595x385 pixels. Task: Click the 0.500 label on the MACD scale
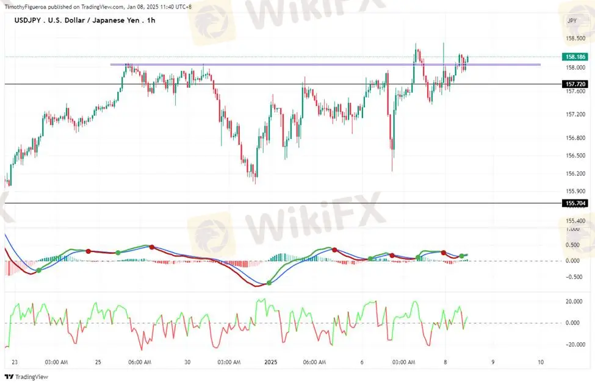(572, 245)
